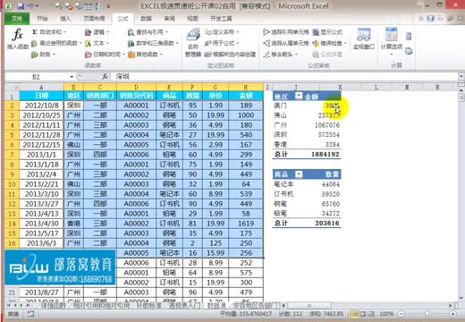Open the Logical functions menu
This screenshot has width=465, height=322.
coord(97,32)
